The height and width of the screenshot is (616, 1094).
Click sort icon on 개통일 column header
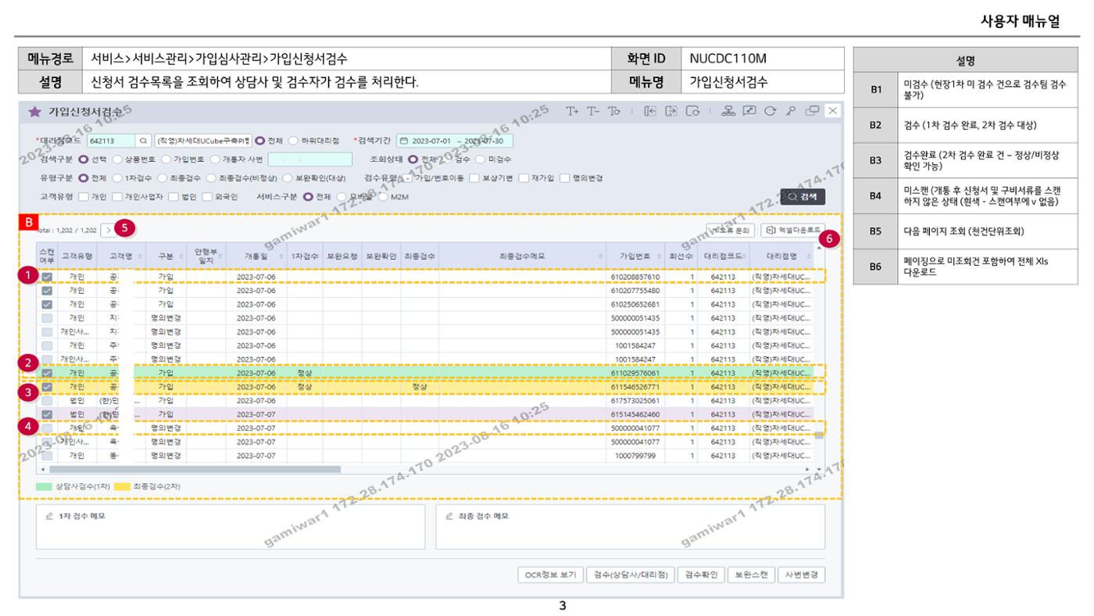pos(282,256)
